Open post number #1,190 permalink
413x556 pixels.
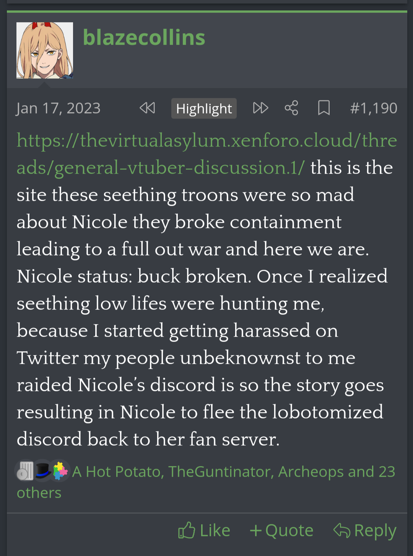(x=374, y=108)
